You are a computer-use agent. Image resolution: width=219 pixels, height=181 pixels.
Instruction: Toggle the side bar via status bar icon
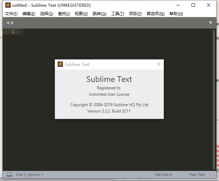pyautogui.click(x=9, y=175)
